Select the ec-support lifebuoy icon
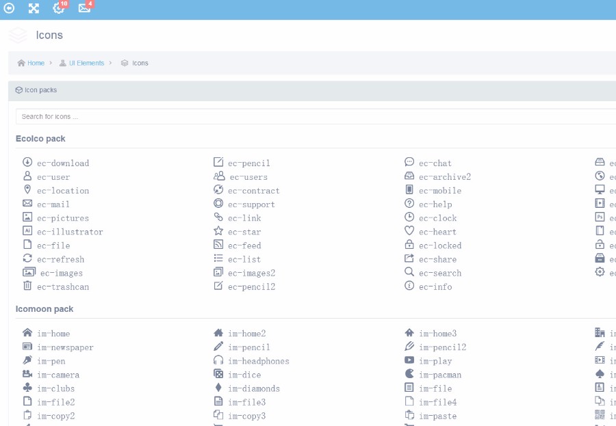616x426 pixels. pyautogui.click(x=218, y=203)
